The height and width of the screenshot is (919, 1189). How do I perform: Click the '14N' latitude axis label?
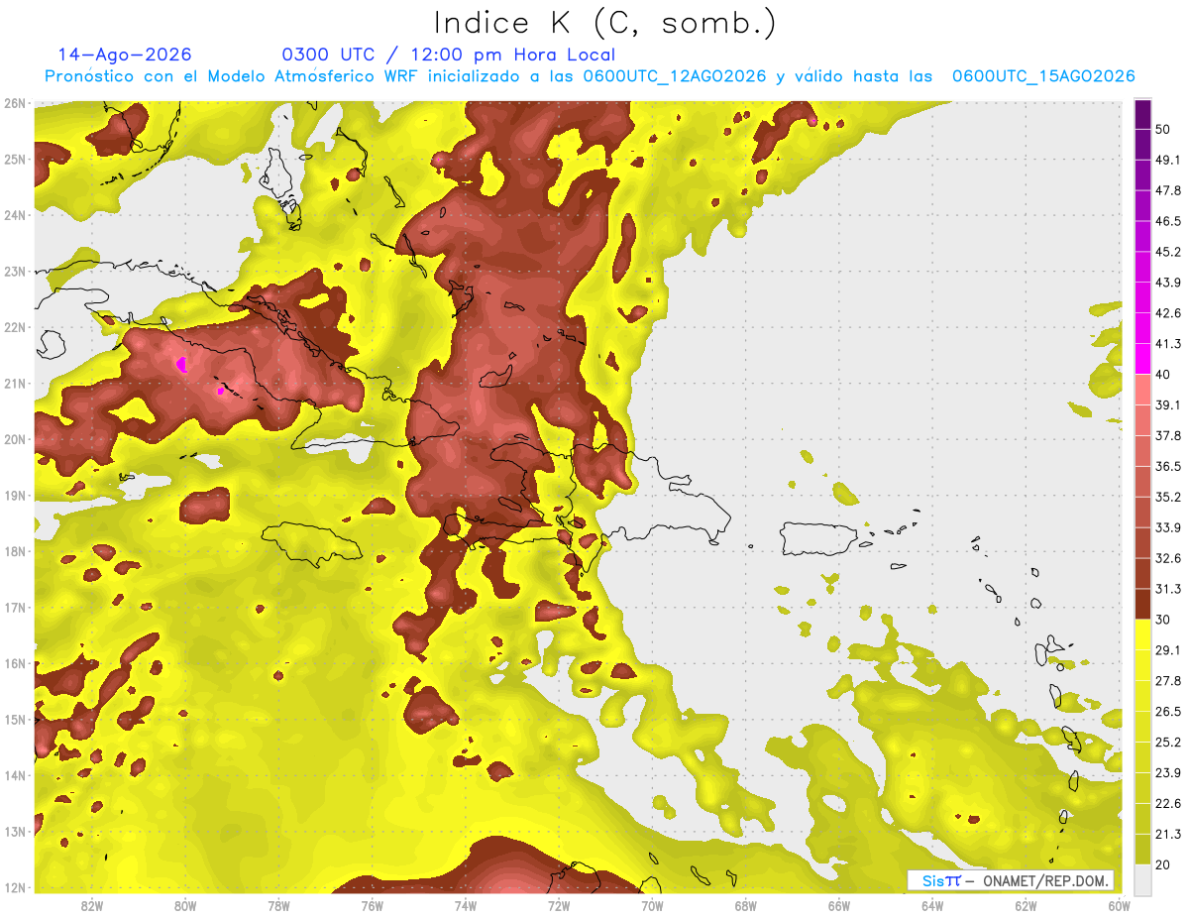point(15,775)
